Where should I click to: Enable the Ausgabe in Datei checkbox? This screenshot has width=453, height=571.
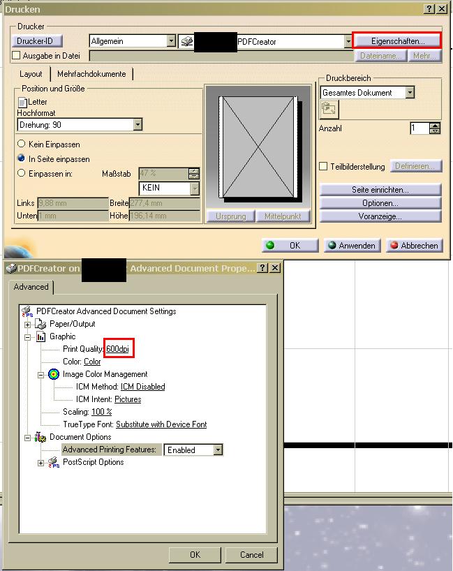pyautogui.click(x=16, y=55)
